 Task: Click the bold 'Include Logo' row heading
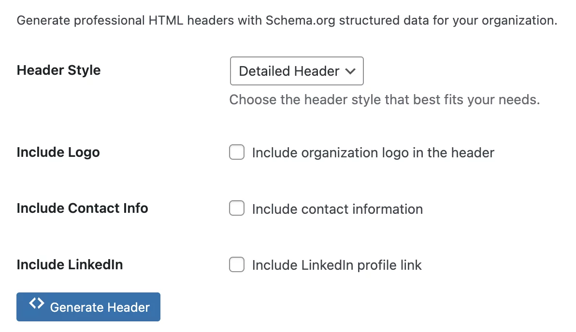[x=58, y=152]
